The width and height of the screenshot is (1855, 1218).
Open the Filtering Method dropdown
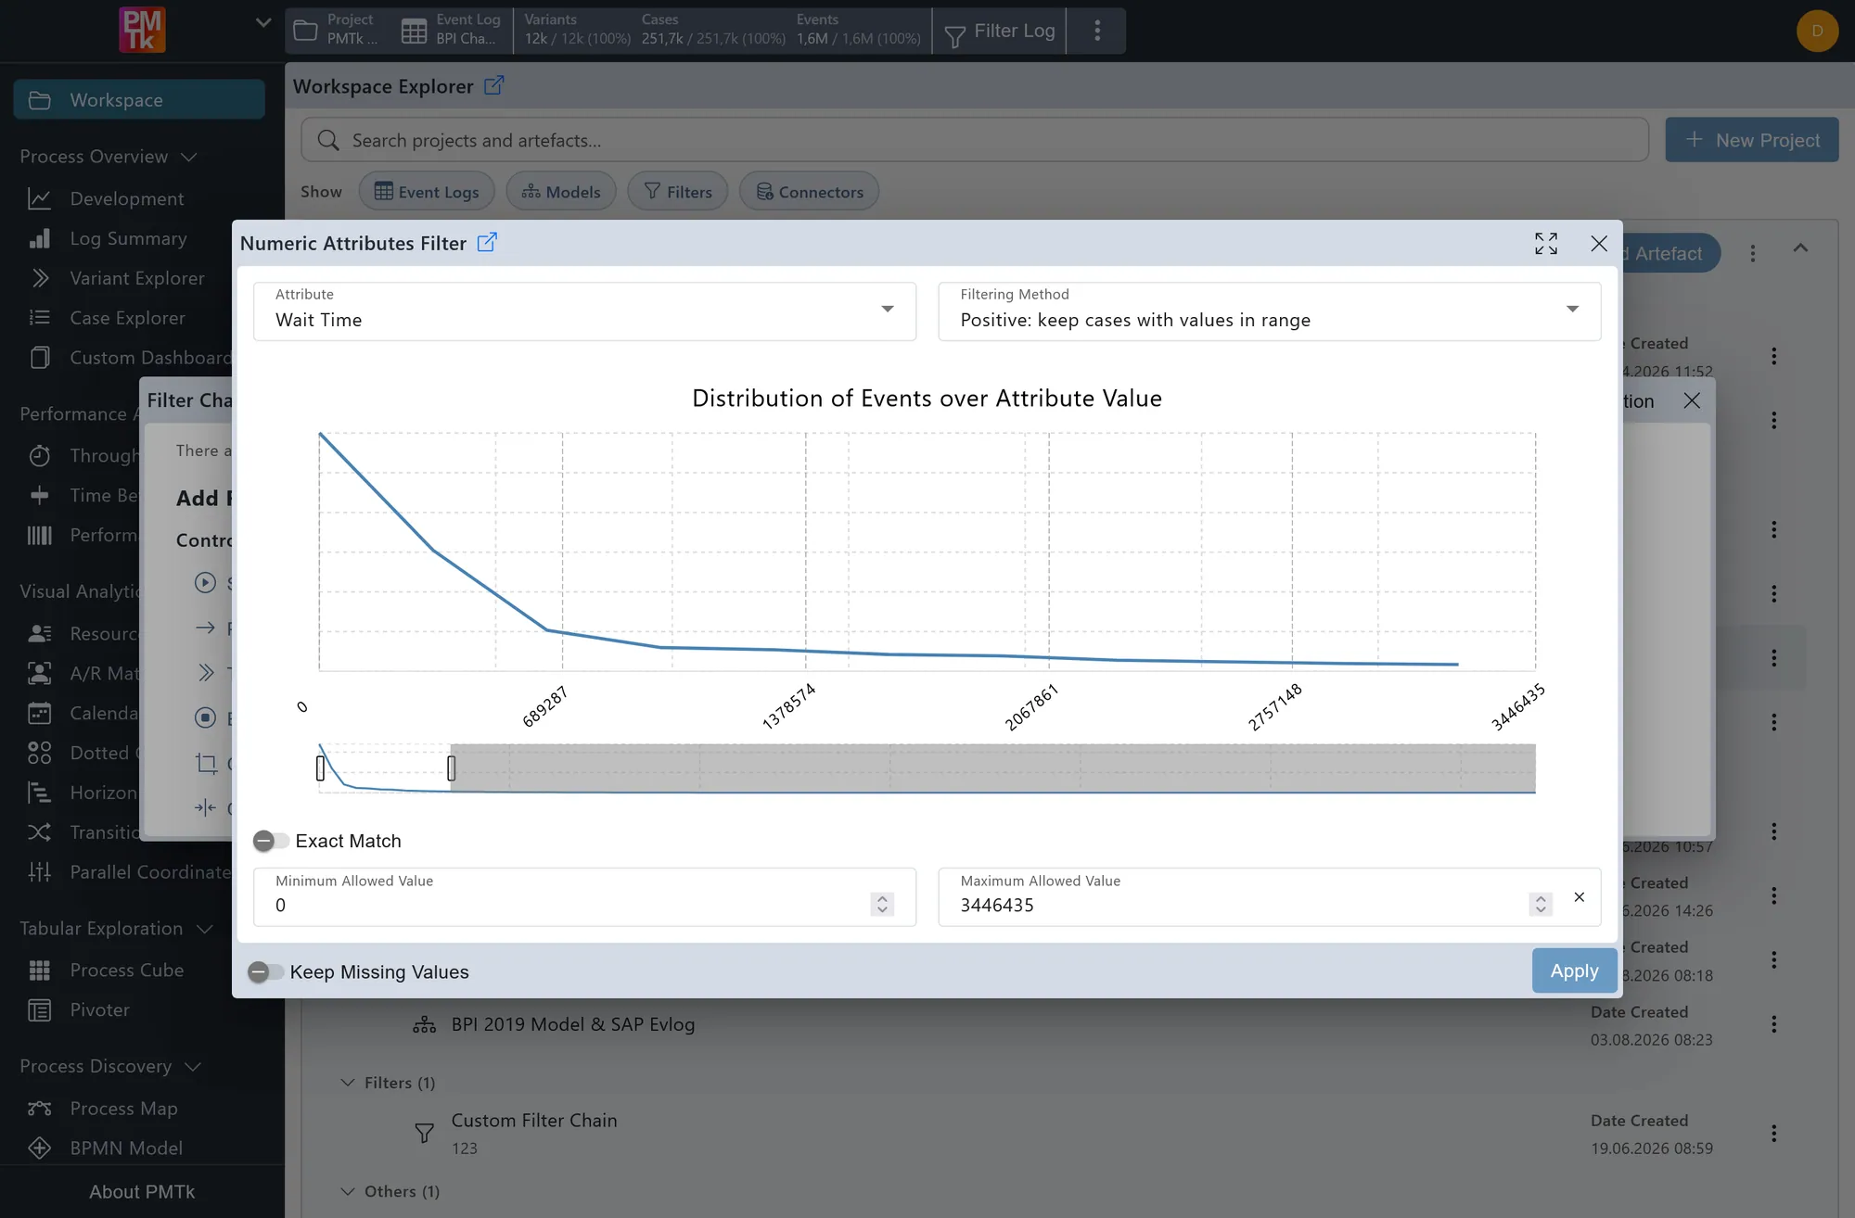pyautogui.click(x=1269, y=311)
